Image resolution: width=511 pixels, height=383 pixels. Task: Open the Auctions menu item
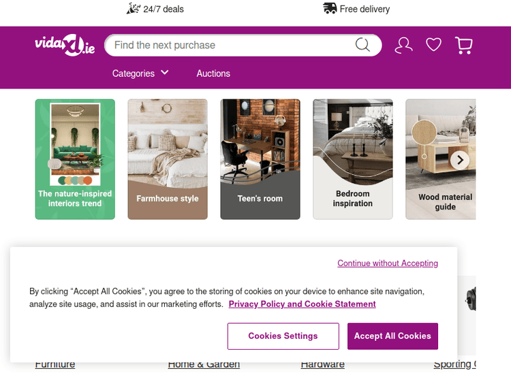[x=213, y=73]
